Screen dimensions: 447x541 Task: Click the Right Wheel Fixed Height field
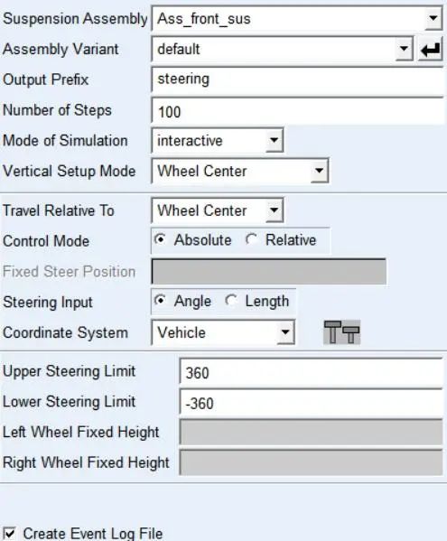[x=312, y=462]
